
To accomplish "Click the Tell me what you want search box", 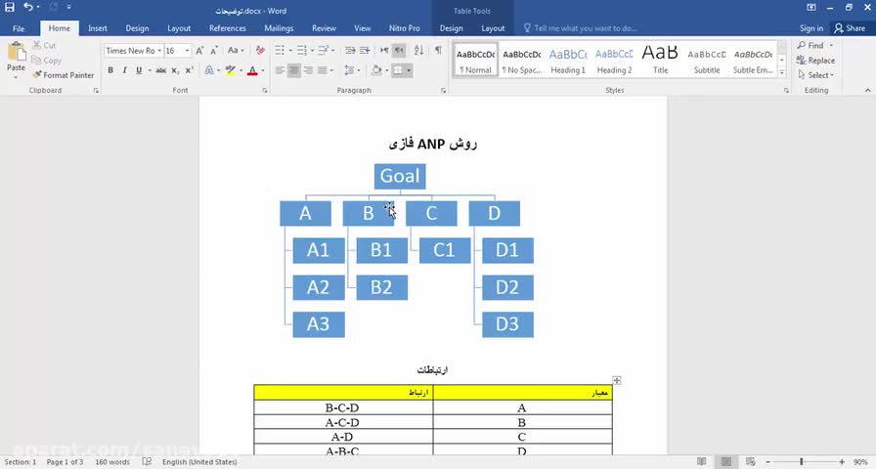I will (581, 28).
